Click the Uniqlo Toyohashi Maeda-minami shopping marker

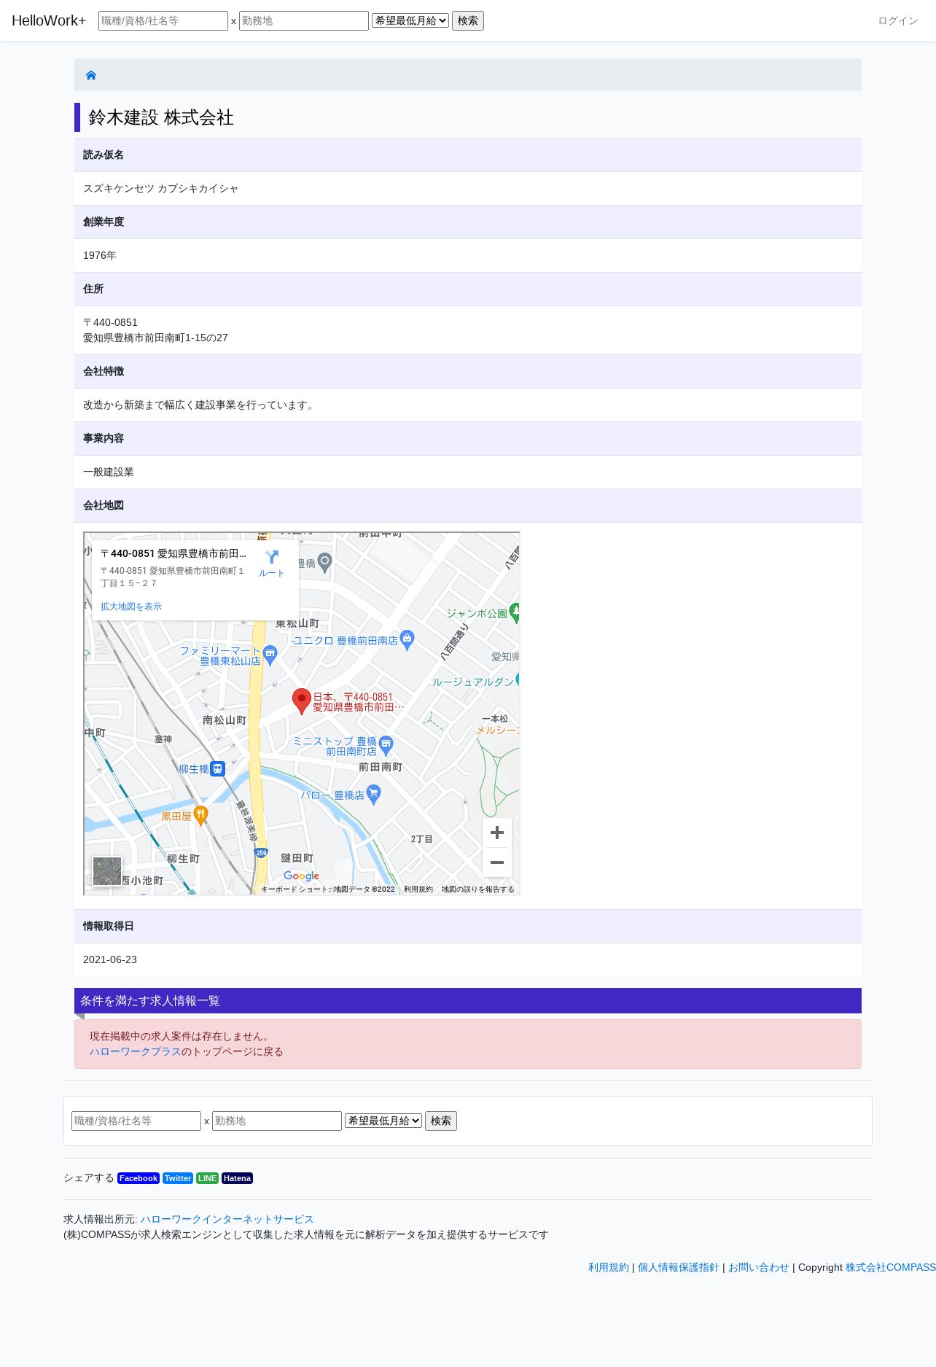pyautogui.click(x=407, y=640)
